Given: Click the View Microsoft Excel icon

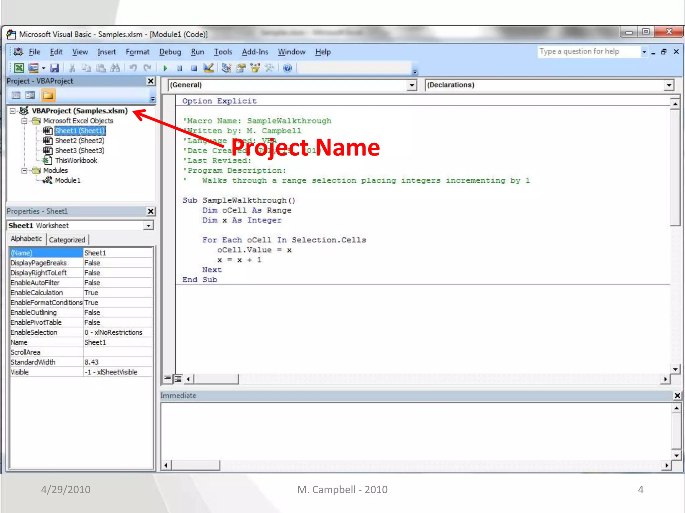Looking at the screenshot, I should (19, 68).
